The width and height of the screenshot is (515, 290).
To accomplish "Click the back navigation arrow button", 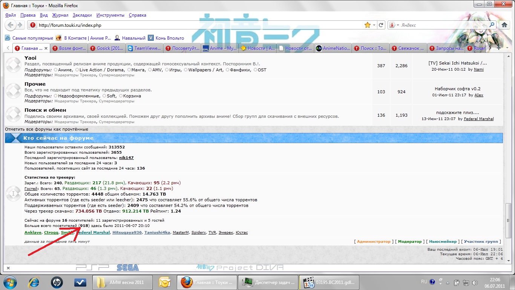I will (x=11, y=25).
